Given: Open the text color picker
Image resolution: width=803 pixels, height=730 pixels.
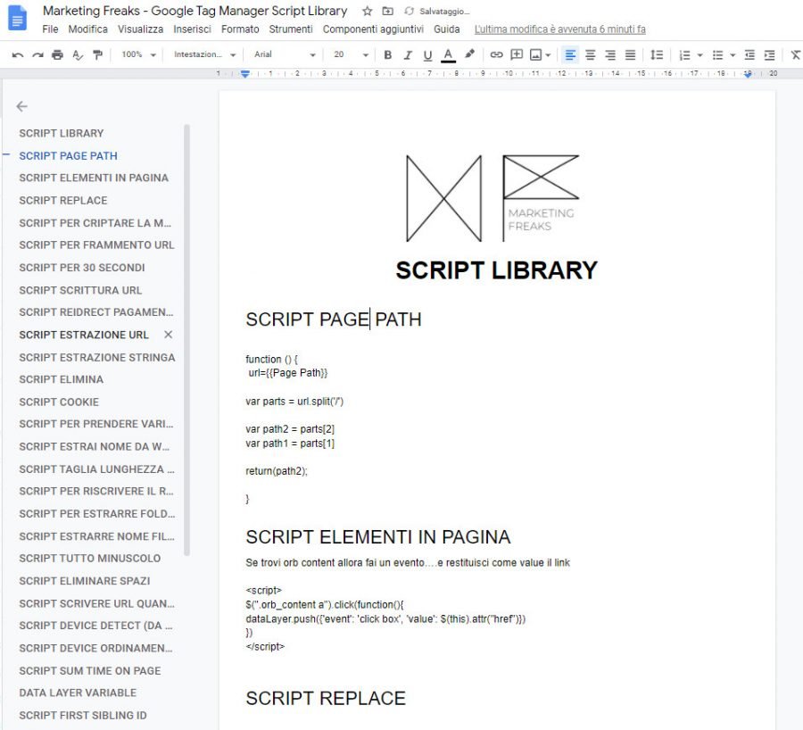Looking at the screenshot, I should (448, 55).
